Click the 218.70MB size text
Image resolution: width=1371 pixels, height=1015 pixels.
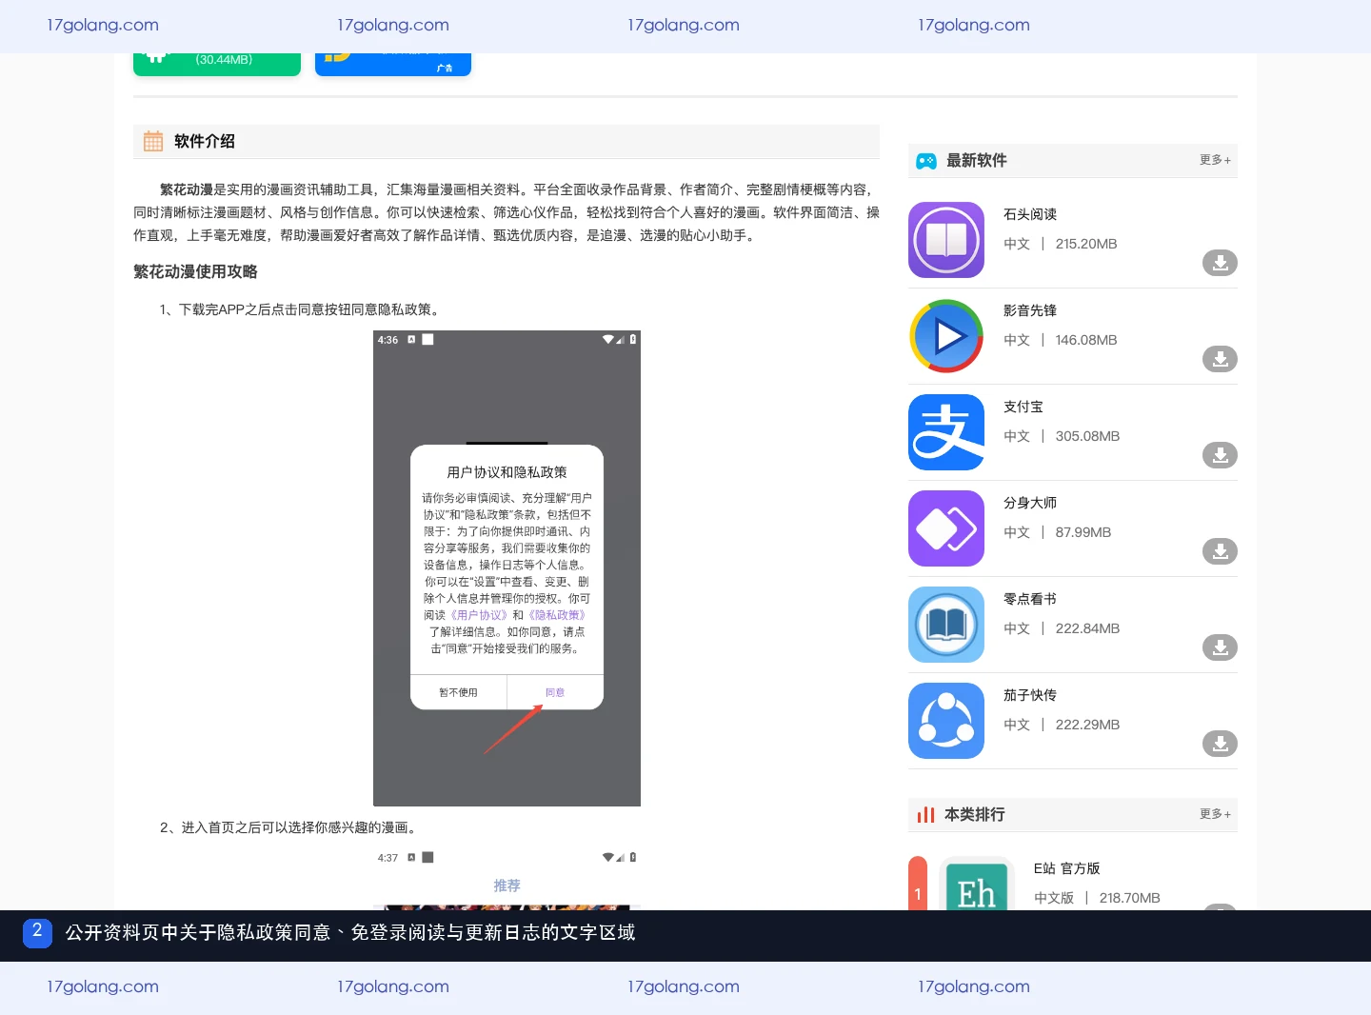tap(1130, 898)
